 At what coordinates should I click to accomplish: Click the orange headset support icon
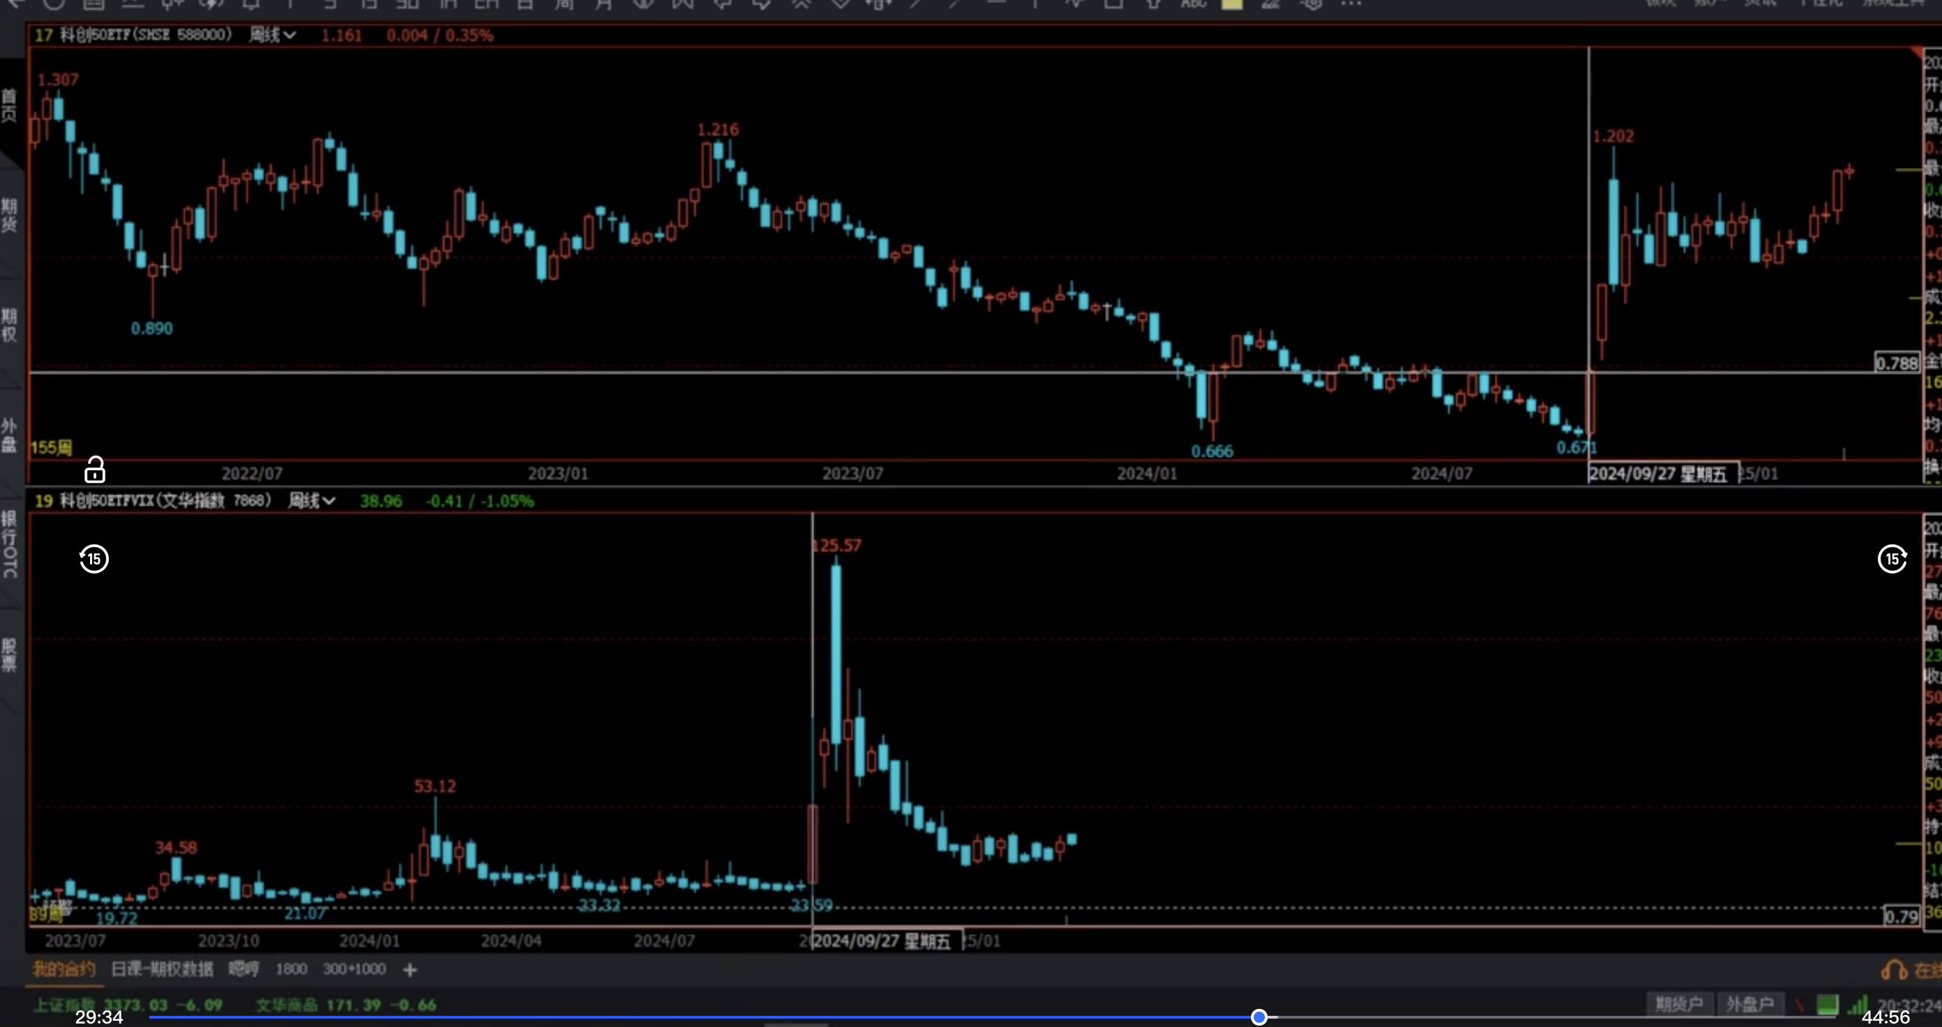coord(1894,970)
